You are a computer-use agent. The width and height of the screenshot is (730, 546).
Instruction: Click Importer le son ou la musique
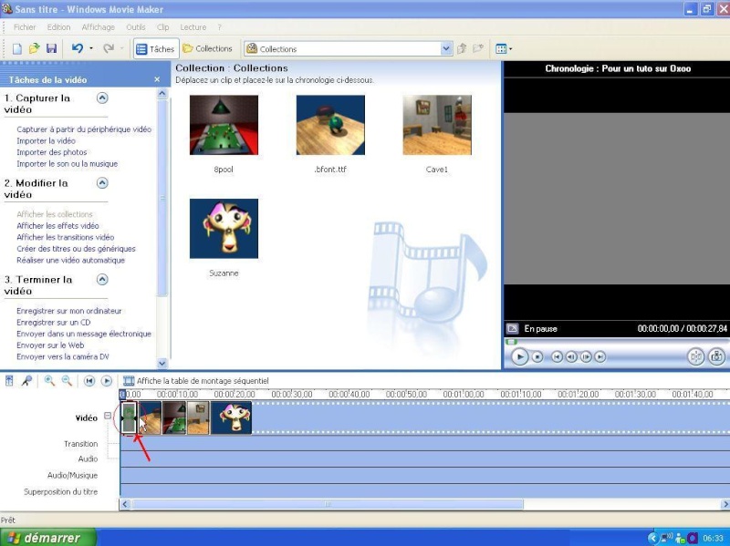[x=67, y=164]
